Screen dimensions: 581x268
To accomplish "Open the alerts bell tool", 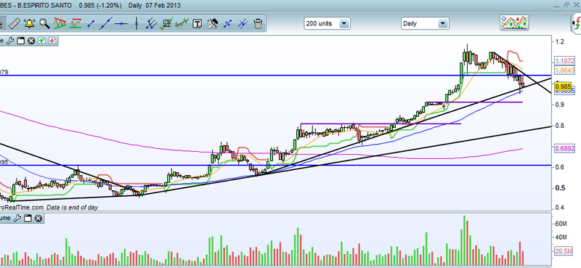I will point(29,24).
